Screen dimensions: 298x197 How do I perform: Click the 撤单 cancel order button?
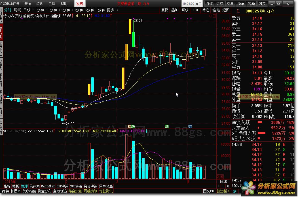point(241,4)
